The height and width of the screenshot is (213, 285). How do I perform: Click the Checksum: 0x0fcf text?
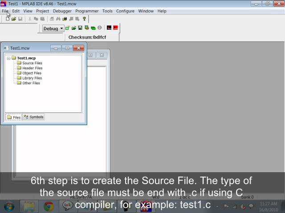click(x=87, y=37)
